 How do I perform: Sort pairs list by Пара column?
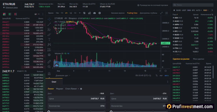(175, 14)
